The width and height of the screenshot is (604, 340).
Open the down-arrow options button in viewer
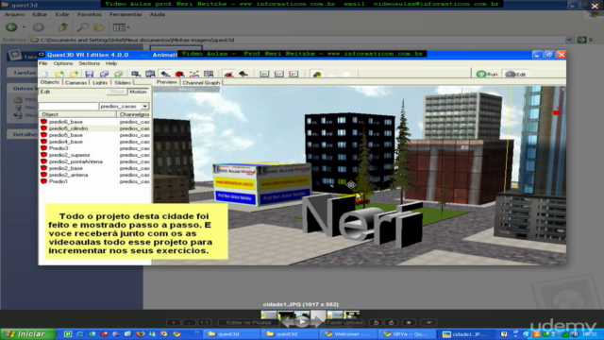click(x=428, y=322)
